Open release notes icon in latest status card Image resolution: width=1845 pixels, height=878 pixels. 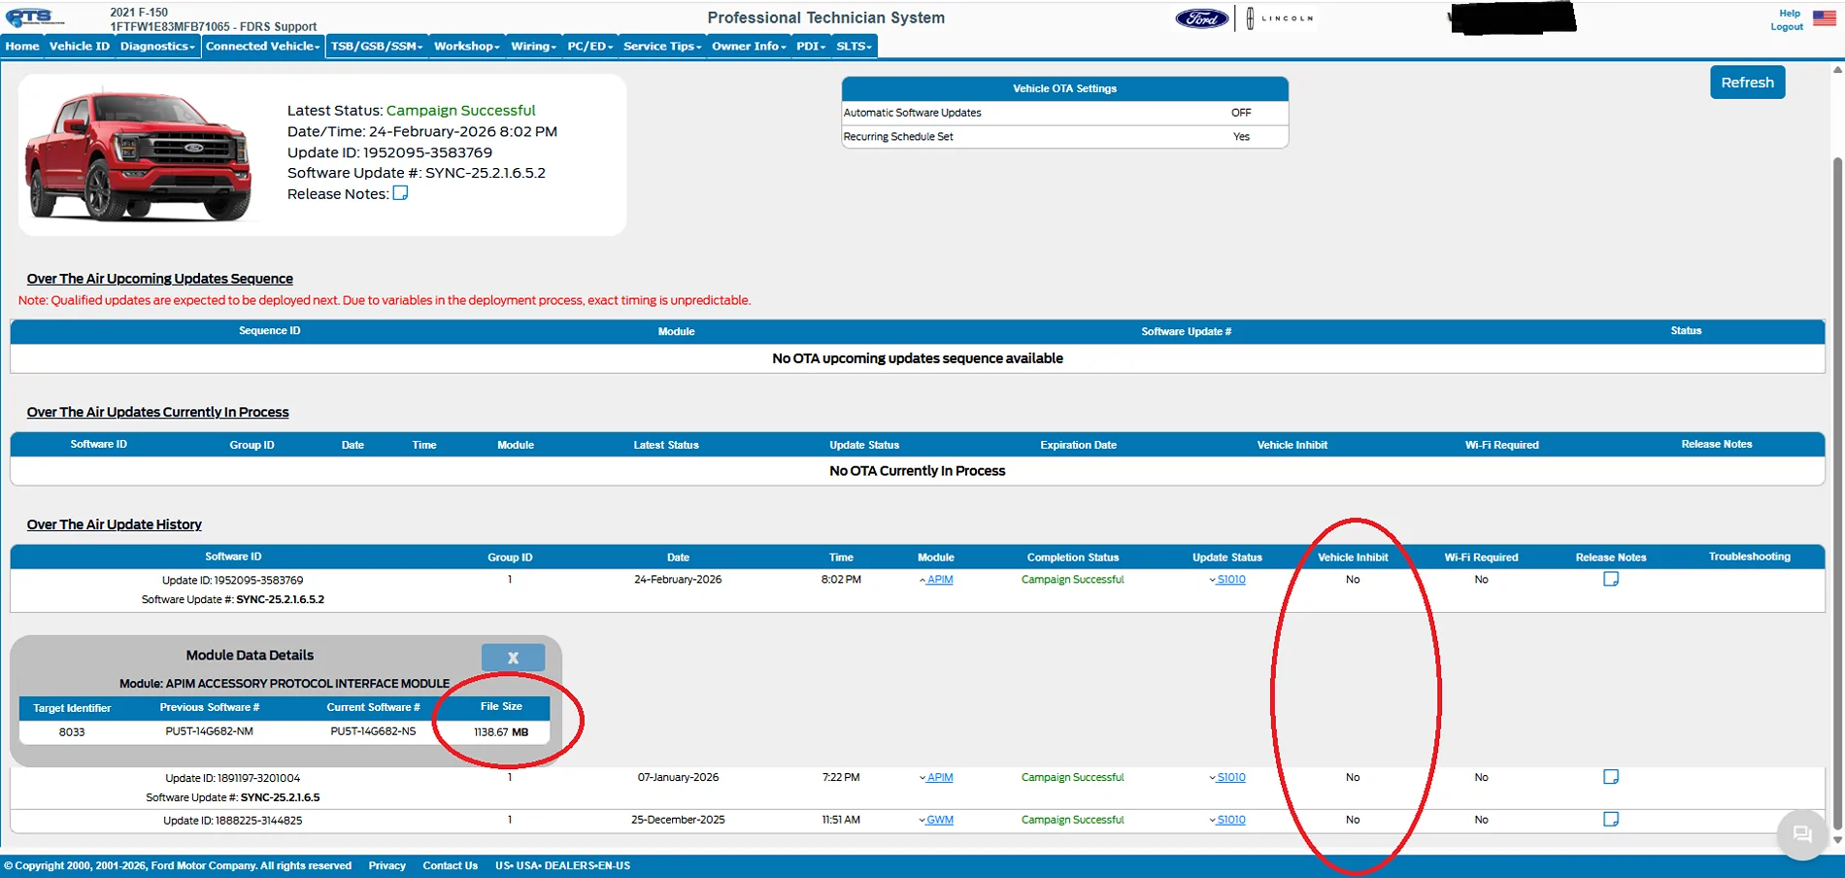(400, 193)
